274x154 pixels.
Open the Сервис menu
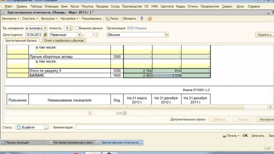pyautogui.click(x=227, y=6)
